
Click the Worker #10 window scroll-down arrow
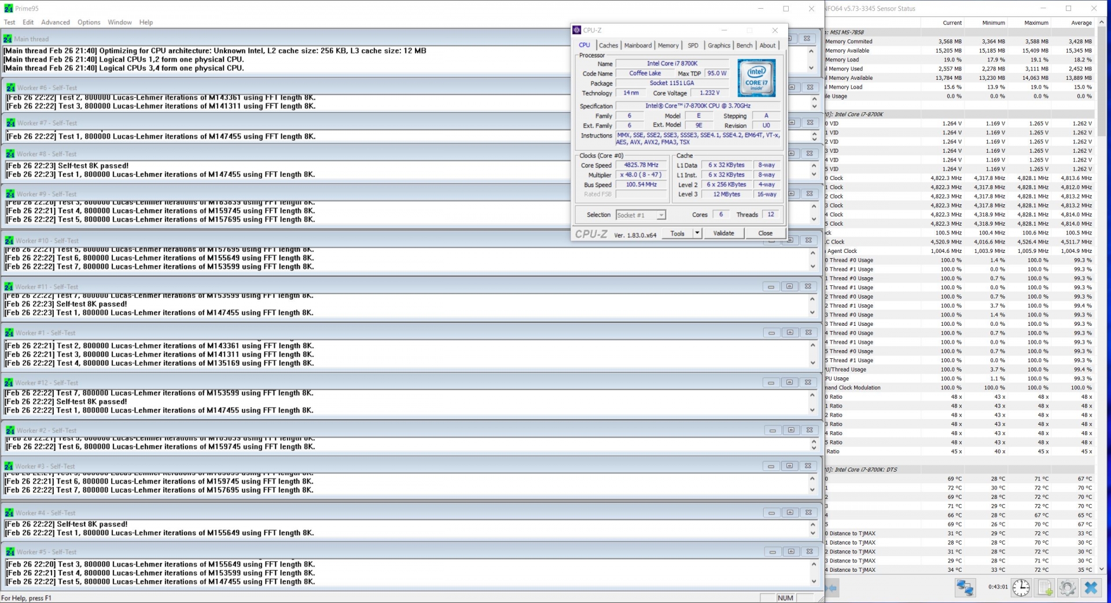click(x=812, y=266)
